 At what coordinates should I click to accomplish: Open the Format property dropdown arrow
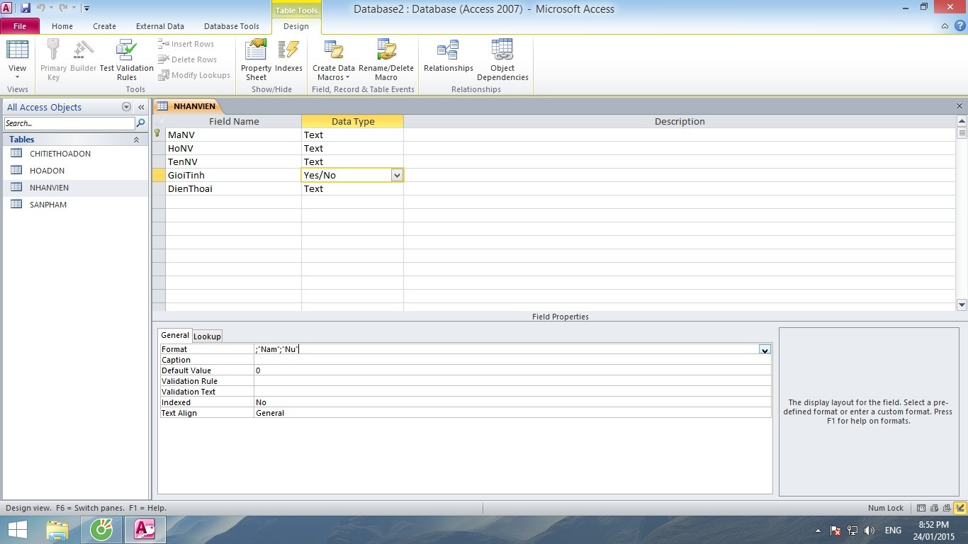coord(764,349)
